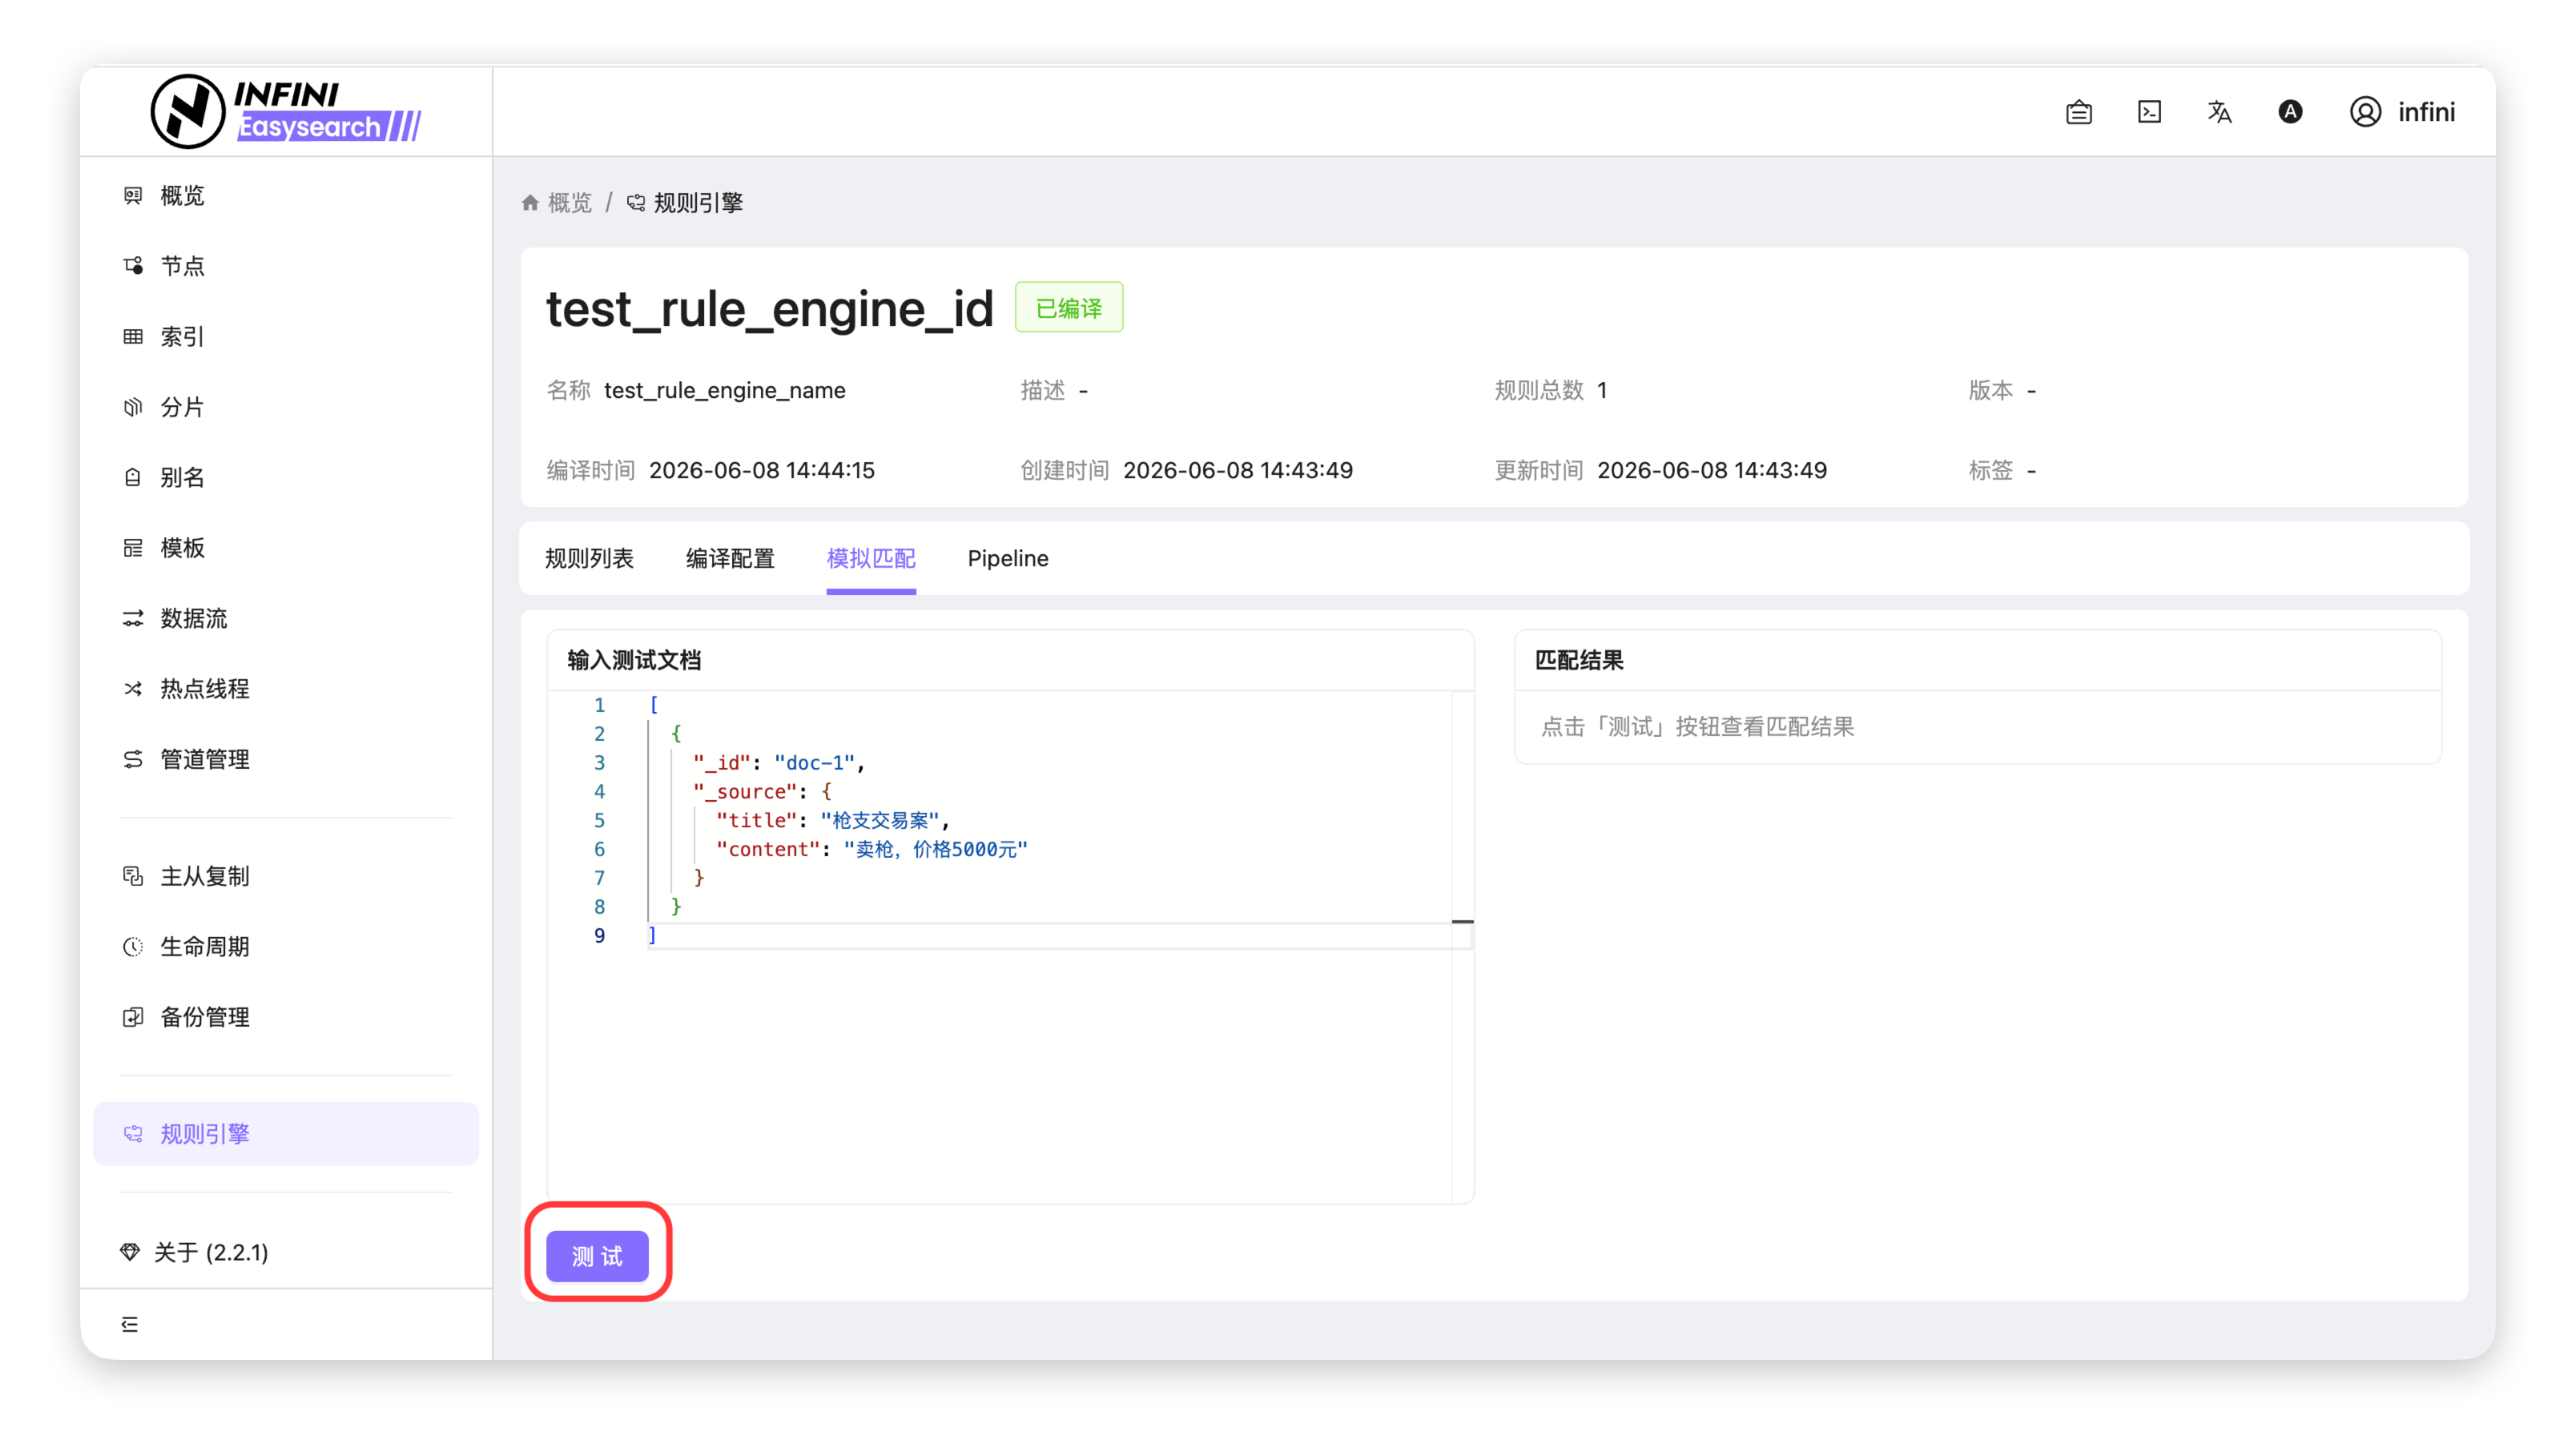Switch to the 规则列表 tab
The image size is (2576, 1456).
[589, 558]
